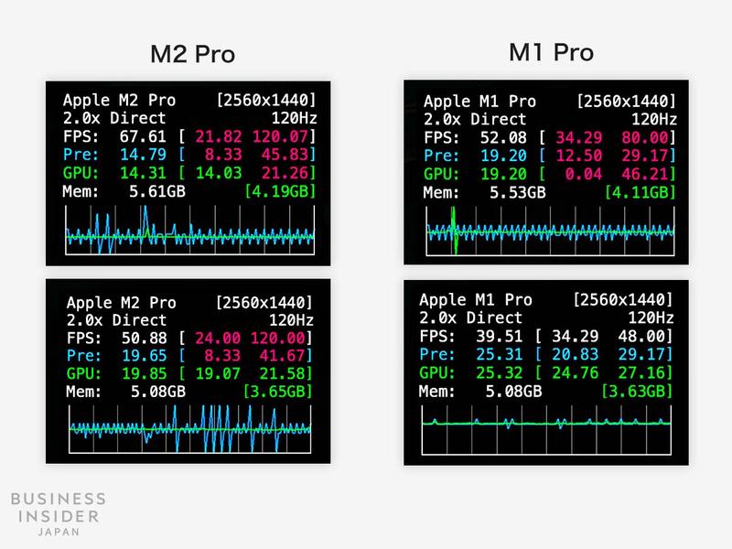Click "Apple M2 Pro" in the 50.88 FPS panel
Viewport: 732px width, 549px height.
click(122, 303)
